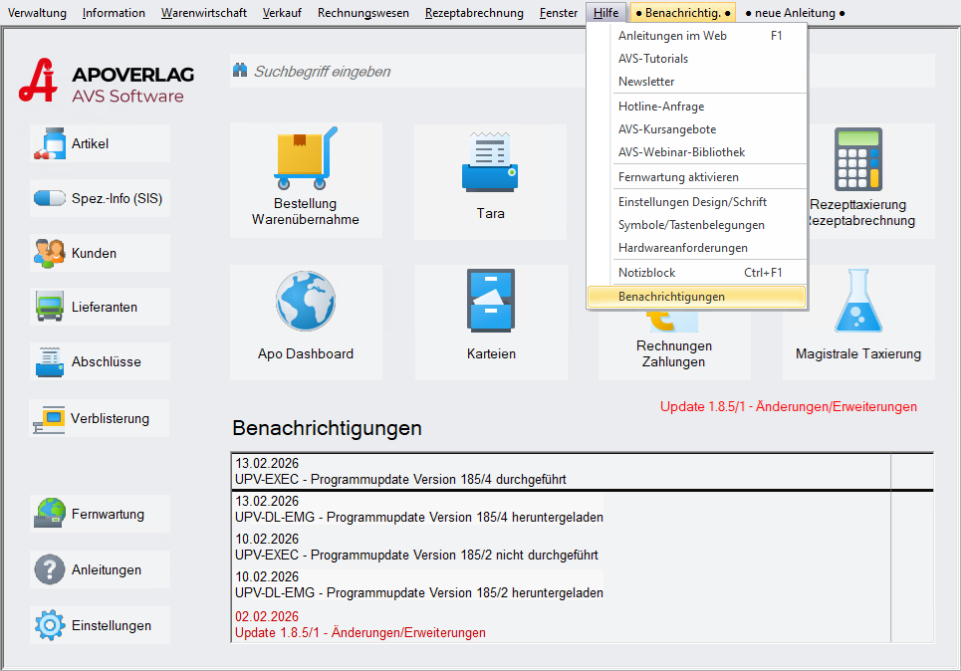Open the Apo Dashboard globe icon
The width and height of the screenshot is (961, 671).
[x=305, y=301]
